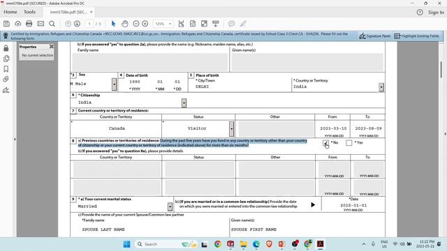Open attachments paperclip sidebar icon

(6, 79)
